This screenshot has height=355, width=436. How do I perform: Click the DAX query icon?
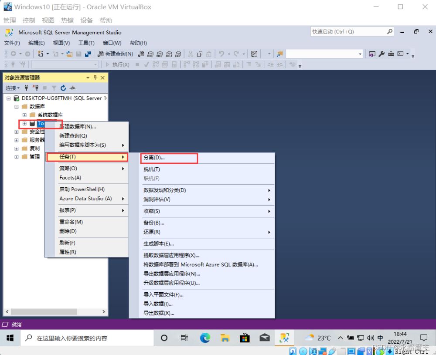point(178,54)
